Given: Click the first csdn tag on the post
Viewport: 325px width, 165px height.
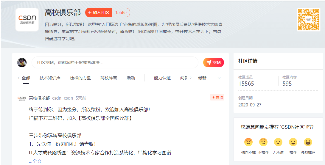Looking at the screenshot, I should pyautogui.click(x=57, y=98).
